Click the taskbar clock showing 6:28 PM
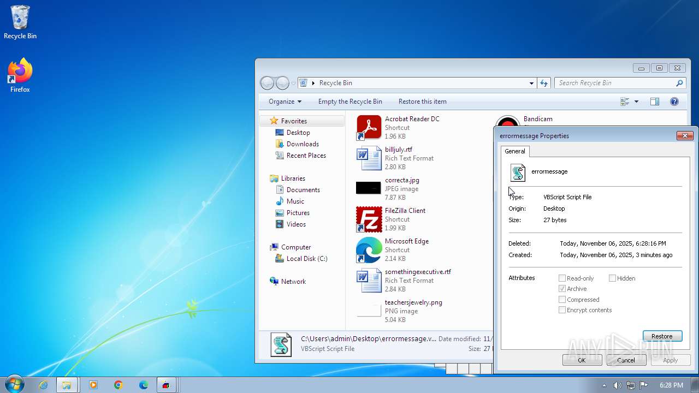This screenshot has height=393, width=699. click(x=671, y=385)
